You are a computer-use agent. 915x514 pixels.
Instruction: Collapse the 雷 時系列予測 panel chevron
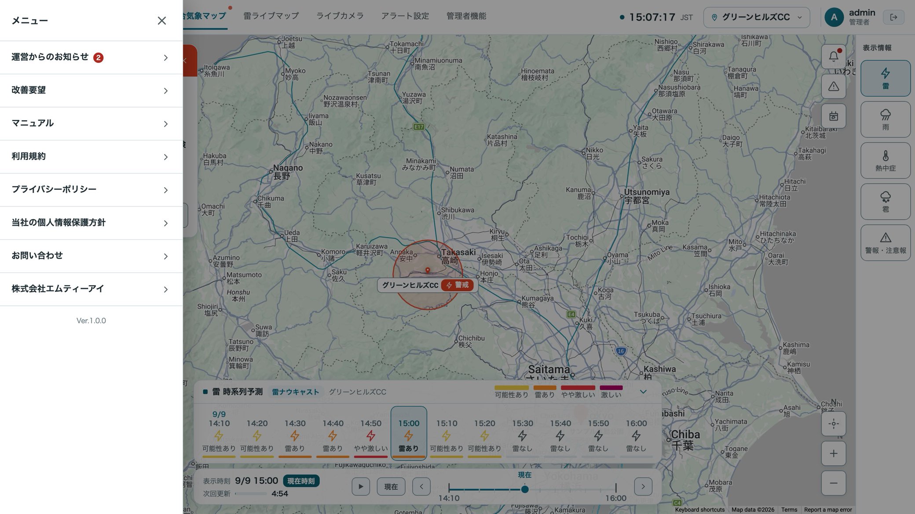pos(643,391)
